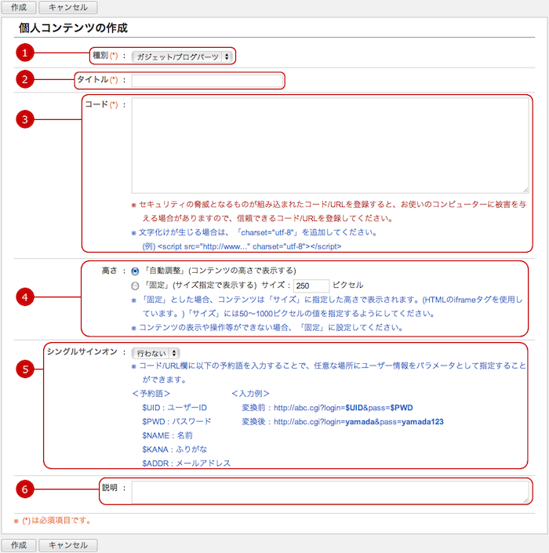Click the text $ADDR : メールアドレス
The width and height of the screenshot is (549, 553).
coord(186,463)
